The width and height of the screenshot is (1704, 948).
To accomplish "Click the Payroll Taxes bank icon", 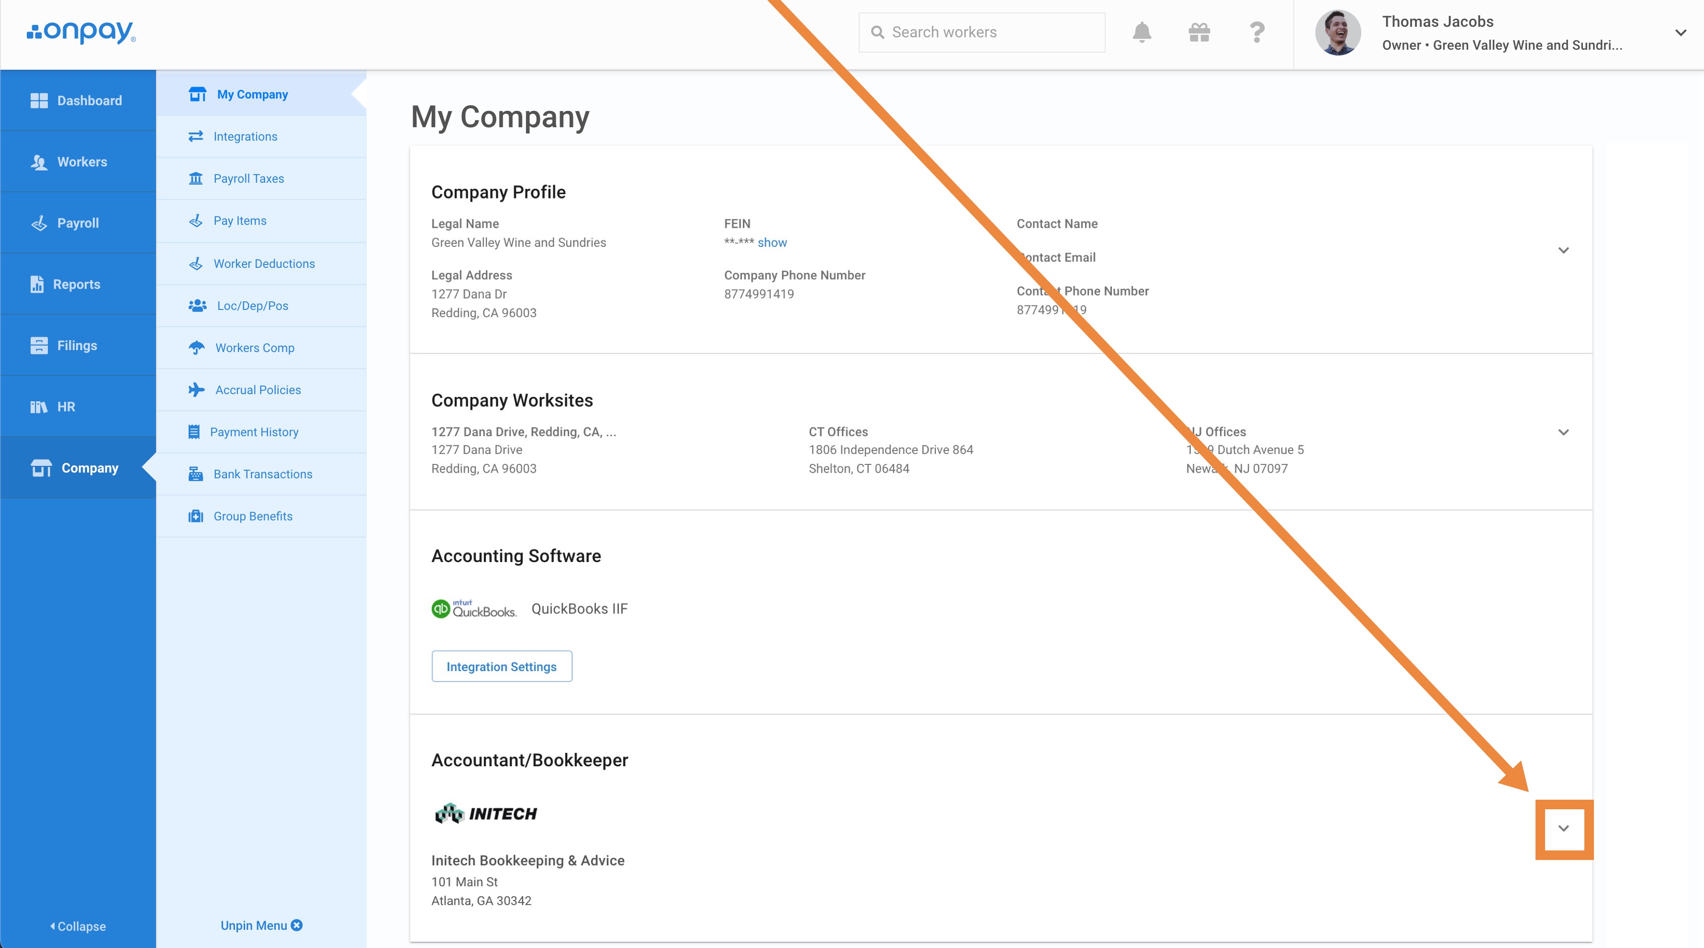I will pyautogui.click(x=196, y=178).
